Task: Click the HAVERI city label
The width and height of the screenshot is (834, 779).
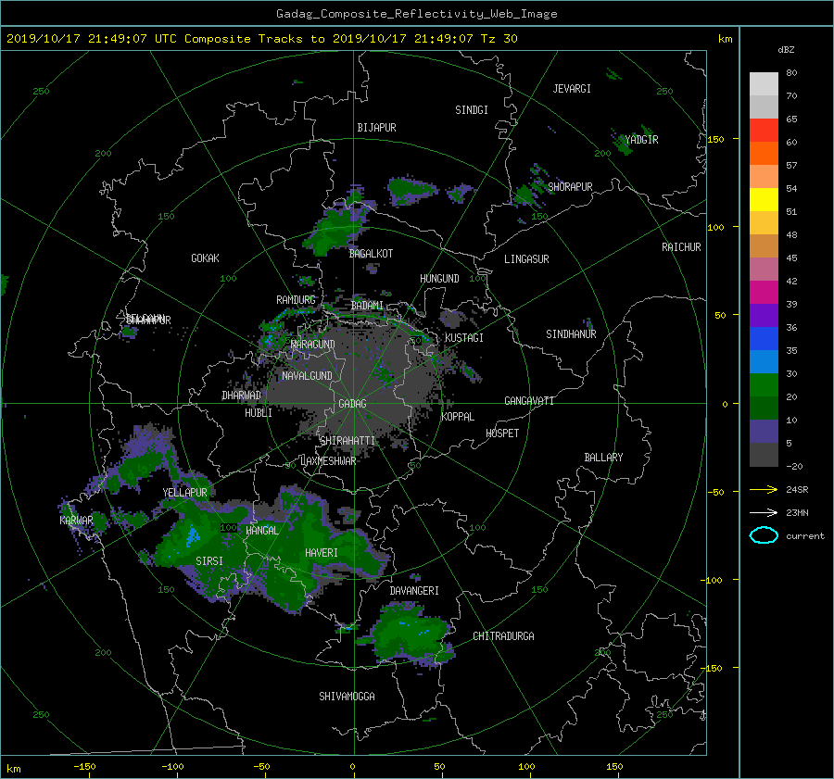Action: pyautogui.click(x=322, y=553)
